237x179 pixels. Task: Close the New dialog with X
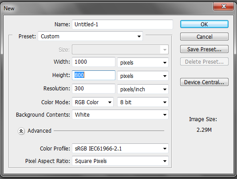224,6
